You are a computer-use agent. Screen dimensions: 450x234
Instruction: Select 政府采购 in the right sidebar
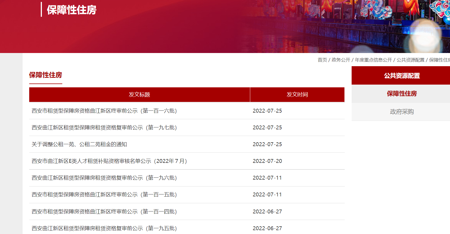point(402,112)
